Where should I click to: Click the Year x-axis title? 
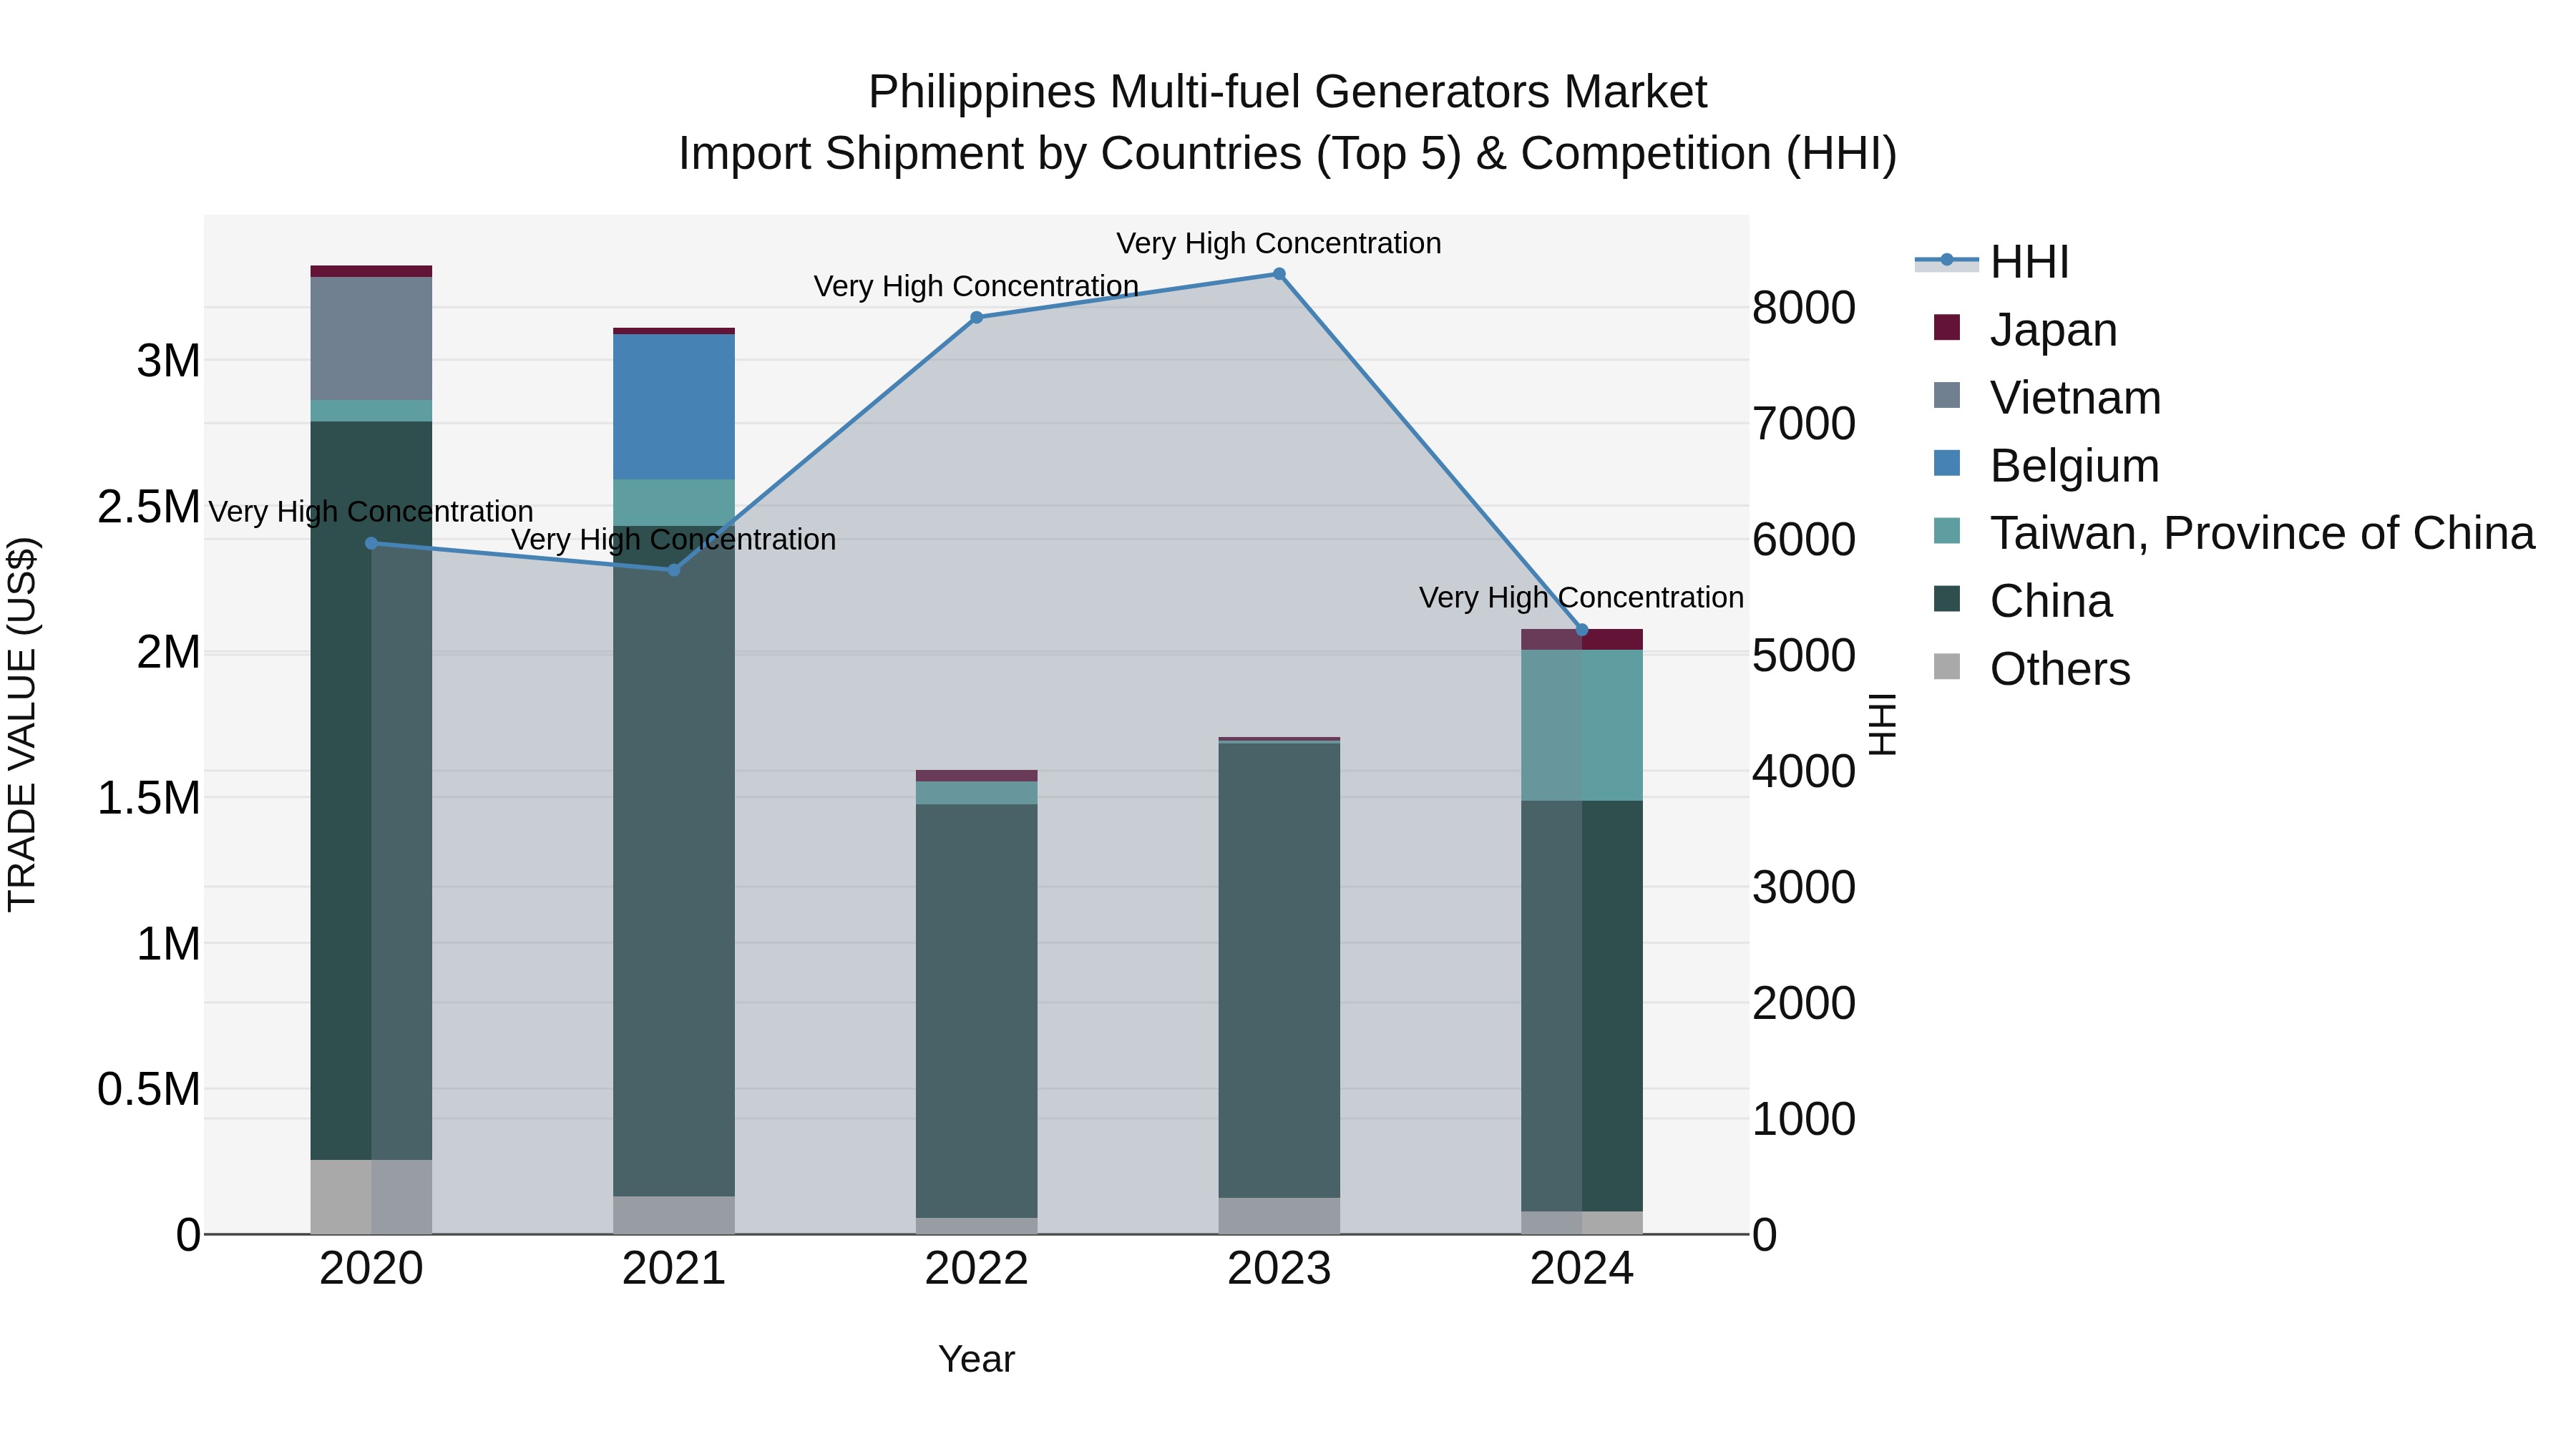[977, 1360]
